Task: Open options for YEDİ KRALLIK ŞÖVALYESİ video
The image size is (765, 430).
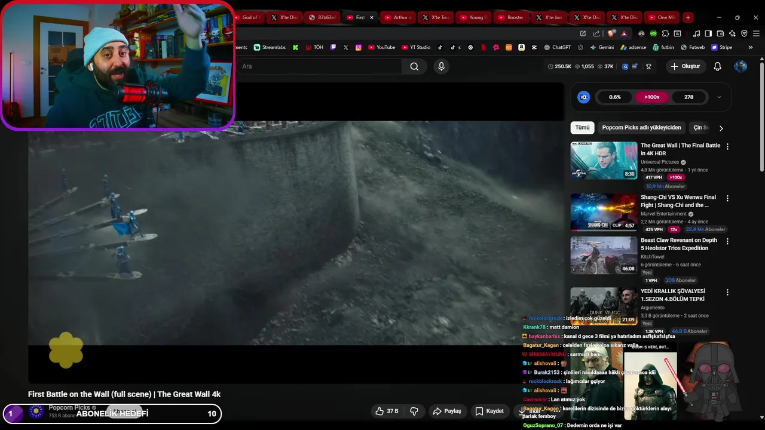Action: point(727,292)
